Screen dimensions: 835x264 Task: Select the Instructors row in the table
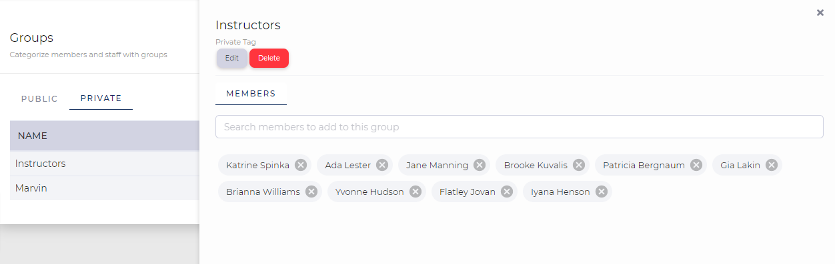click(105, 164)
